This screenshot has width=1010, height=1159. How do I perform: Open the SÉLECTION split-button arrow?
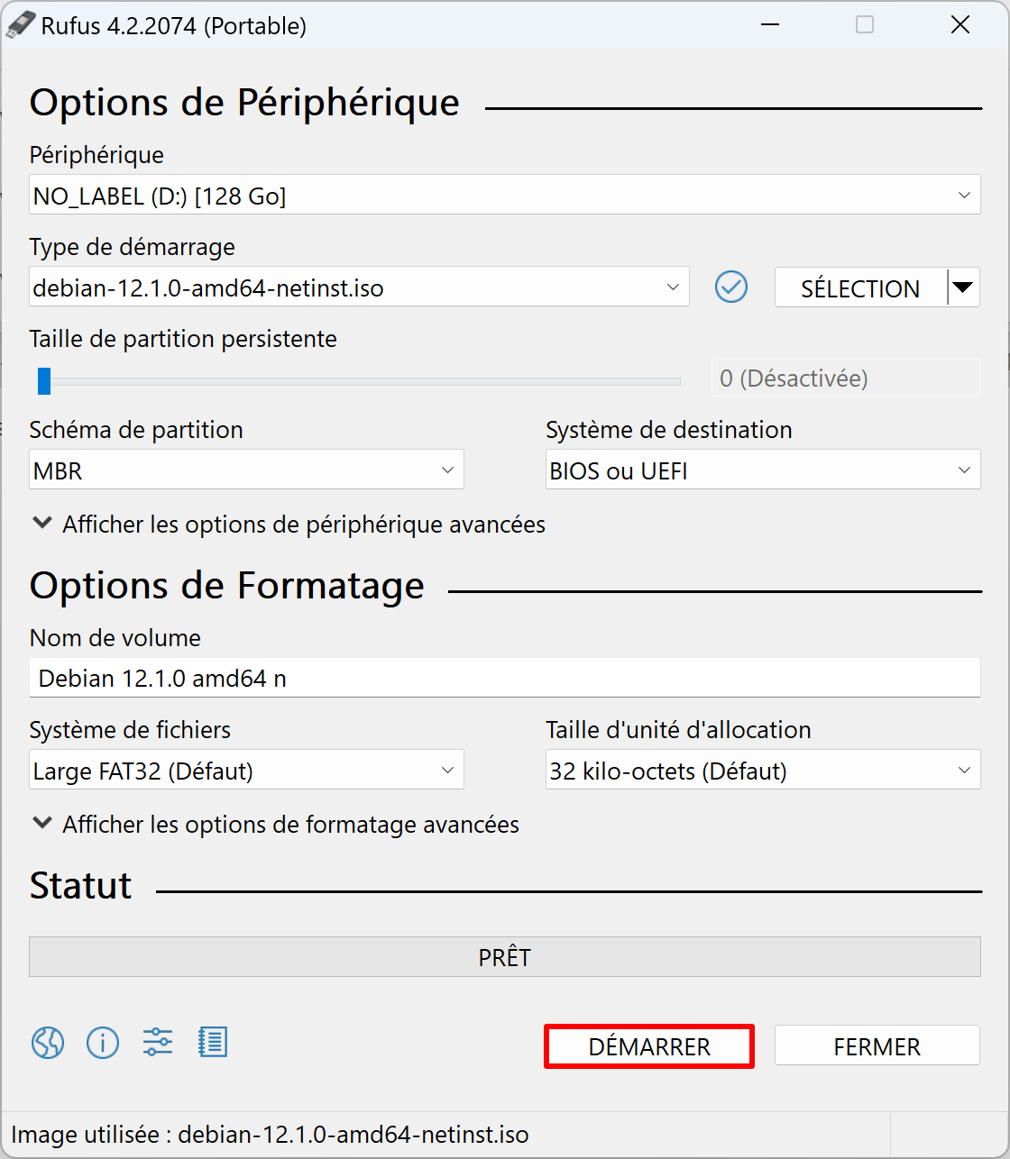tap(963, 288)
